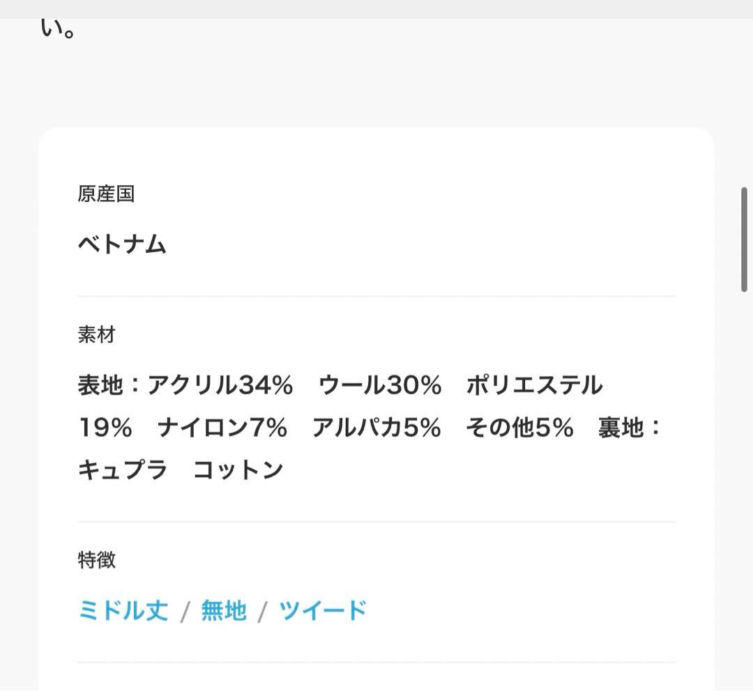Tap the アルパカ5% material text

point(378,427)
